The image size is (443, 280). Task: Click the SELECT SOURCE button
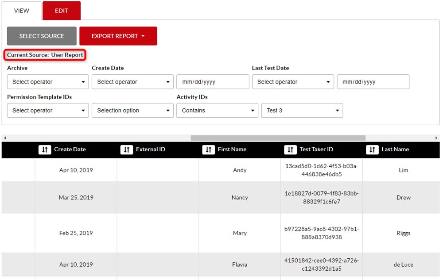[42, 36]
